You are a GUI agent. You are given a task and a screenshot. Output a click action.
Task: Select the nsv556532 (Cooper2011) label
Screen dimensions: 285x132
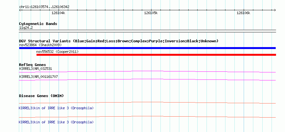click(57, 52)
